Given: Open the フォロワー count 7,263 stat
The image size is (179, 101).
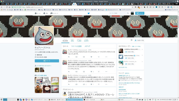Looking at the screenshot, I should click(x=79, y=40).
